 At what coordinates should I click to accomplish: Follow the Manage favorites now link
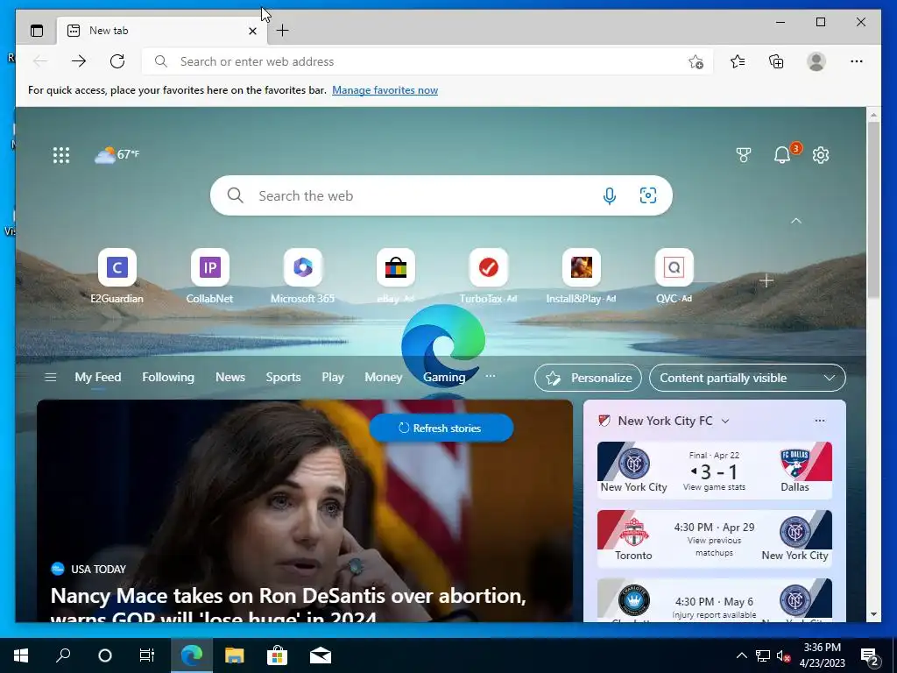pos(385,90)
